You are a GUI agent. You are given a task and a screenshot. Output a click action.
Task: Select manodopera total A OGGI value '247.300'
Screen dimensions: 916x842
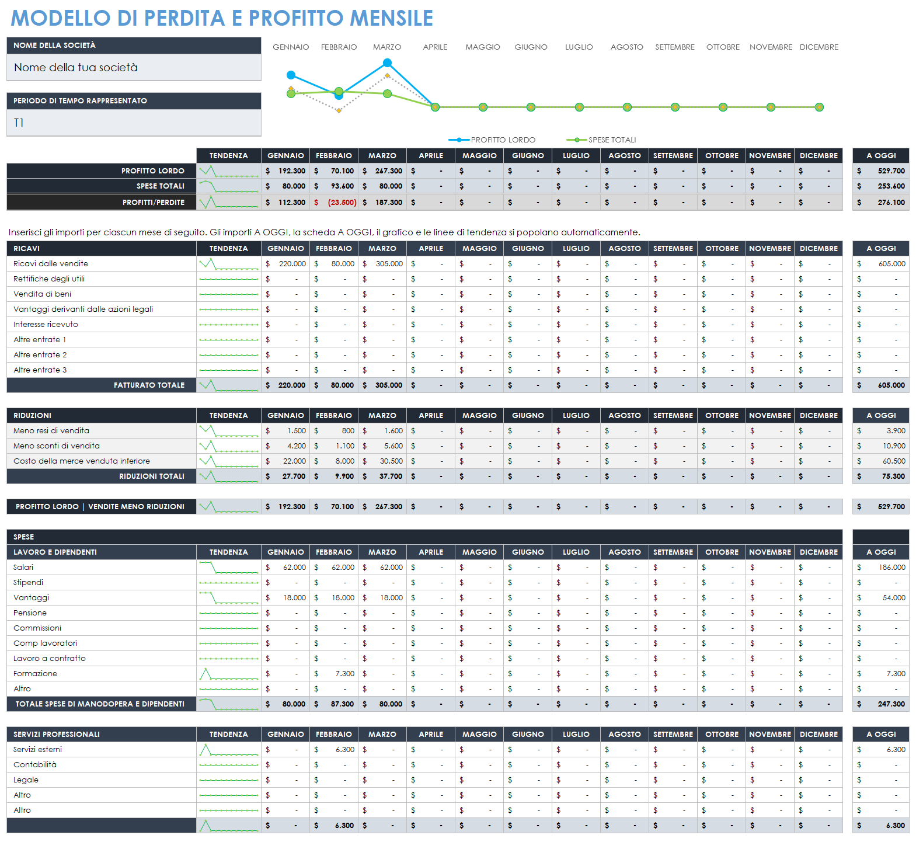click(x=881, y=704)
